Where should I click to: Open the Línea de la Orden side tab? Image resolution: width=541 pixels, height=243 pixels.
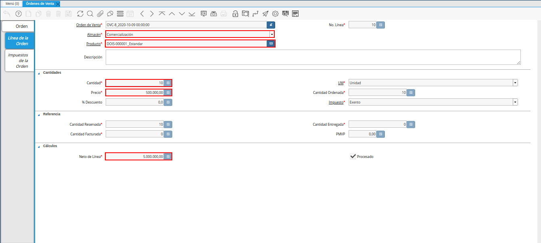pyautogui.click(x=20, y=41)
